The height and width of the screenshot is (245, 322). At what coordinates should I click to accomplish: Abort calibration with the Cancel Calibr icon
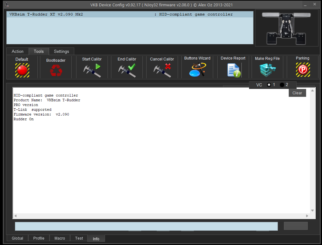pyautogui.click(x=162, y=70)
